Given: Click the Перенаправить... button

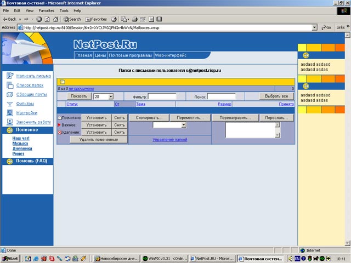Looking at the screenshot, I should tap(235, 118).
